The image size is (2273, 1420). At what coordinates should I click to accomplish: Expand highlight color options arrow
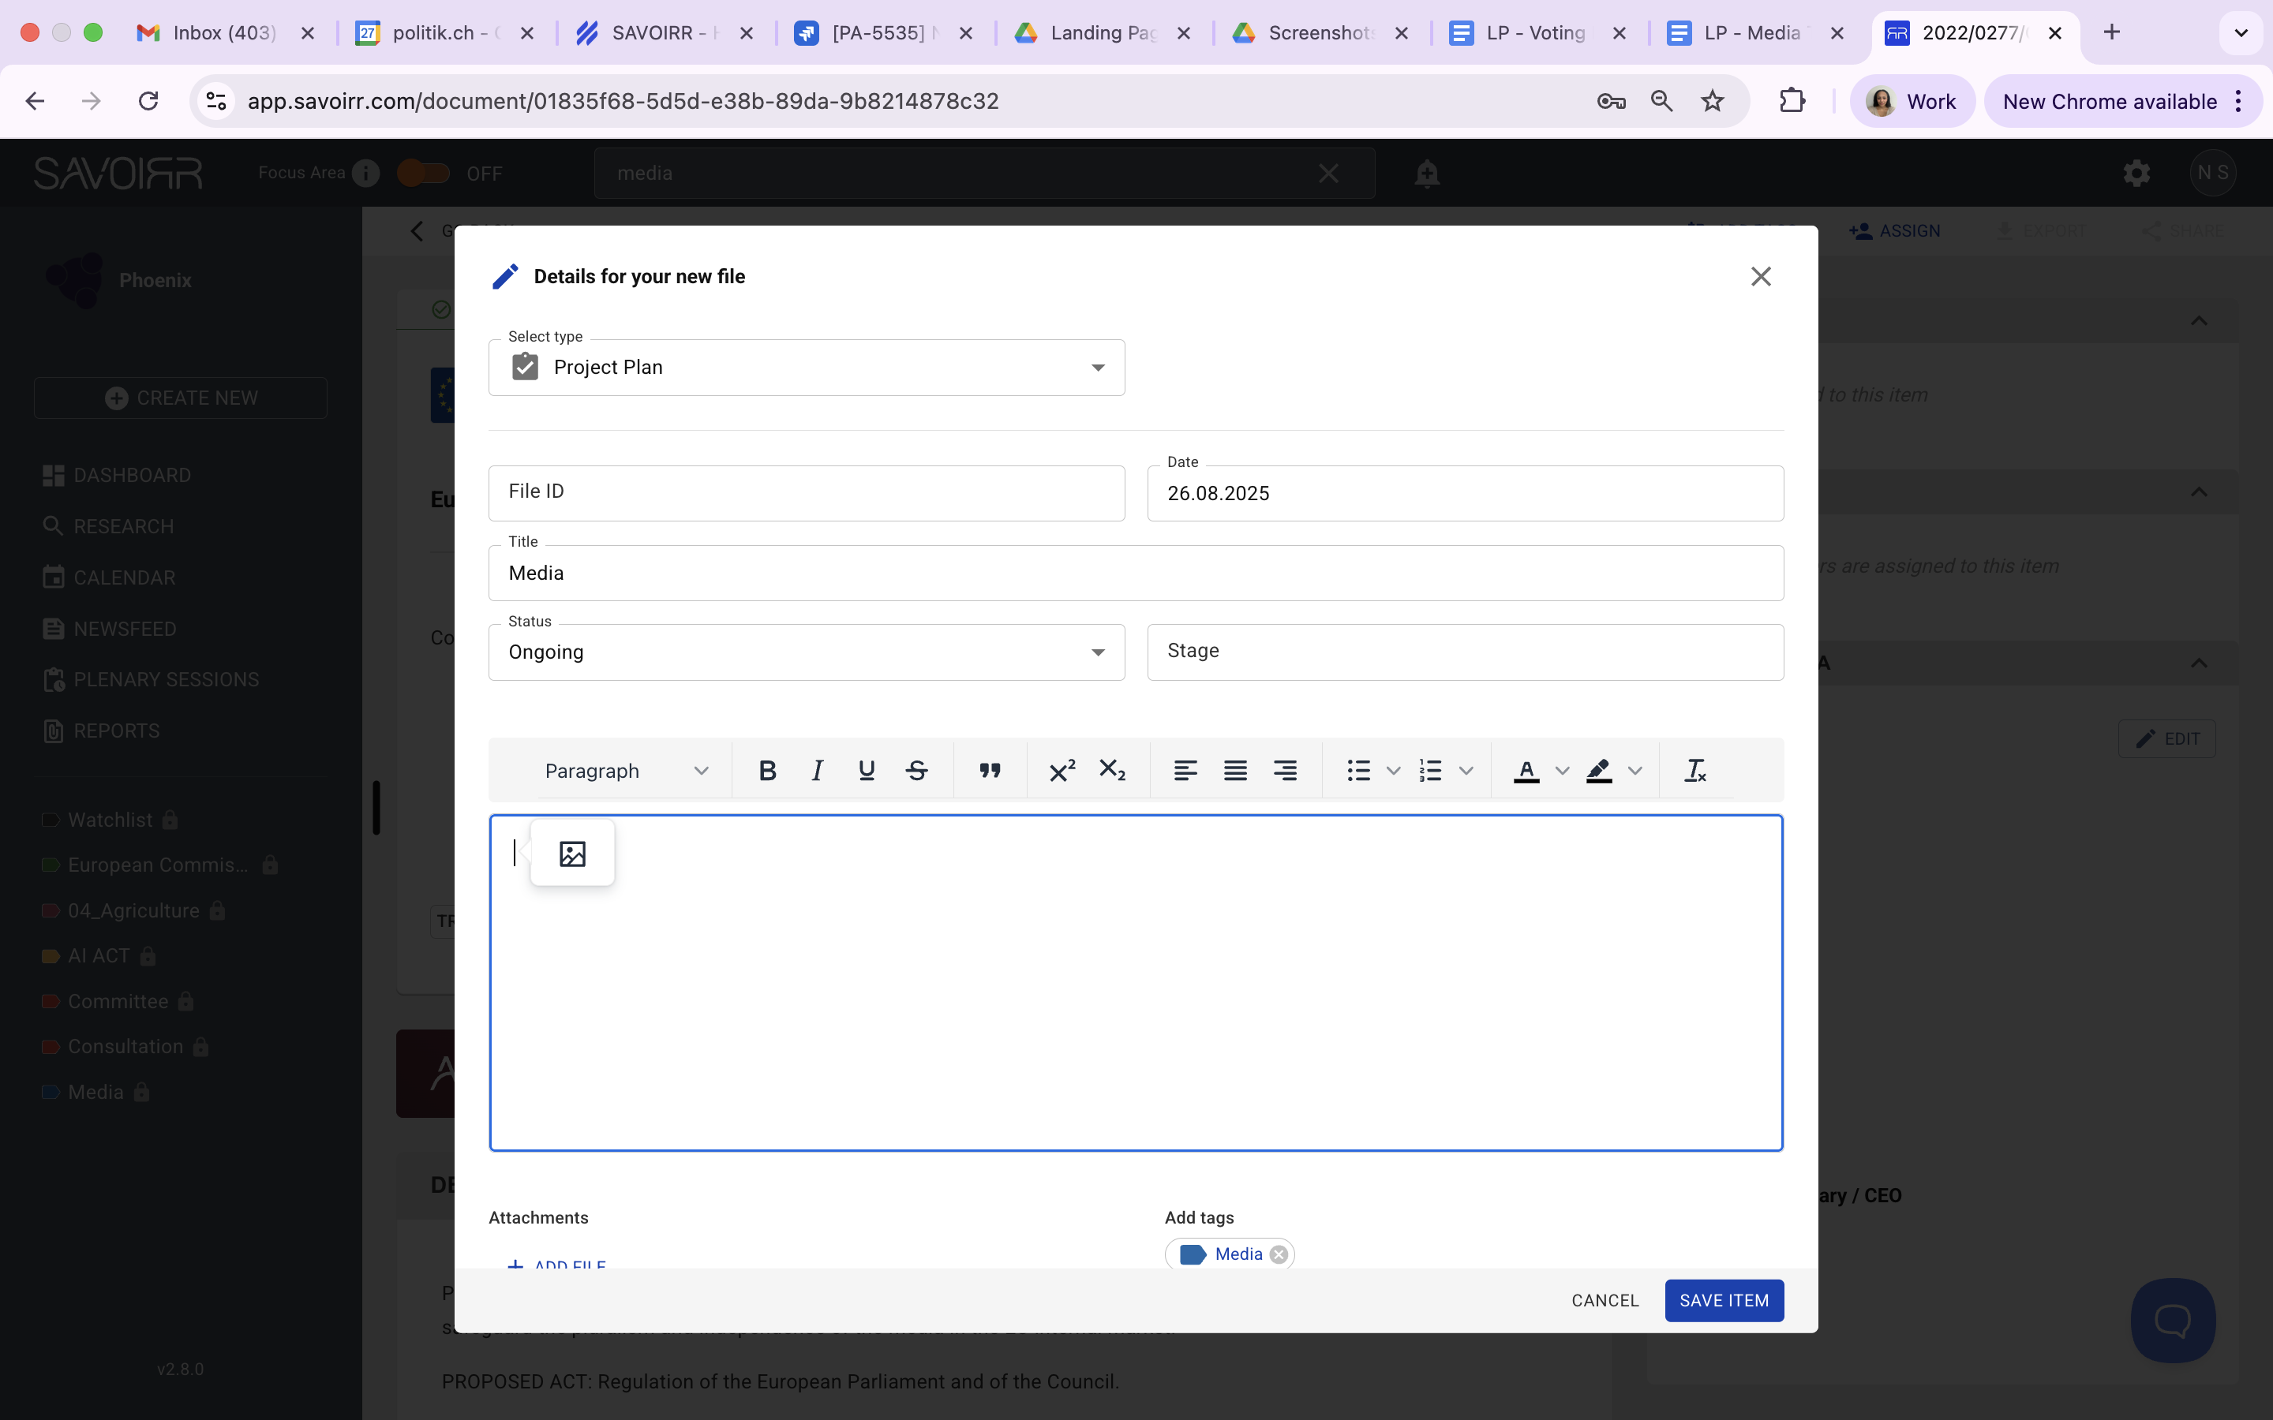pyautogui.click(x=1635, y=771)
